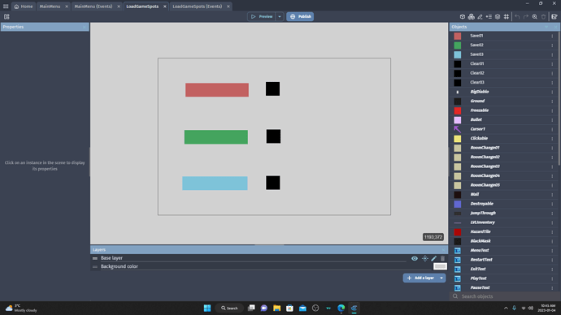Click the Search objects field
This screenshot has width=561, height=315.
click(504, 296)
